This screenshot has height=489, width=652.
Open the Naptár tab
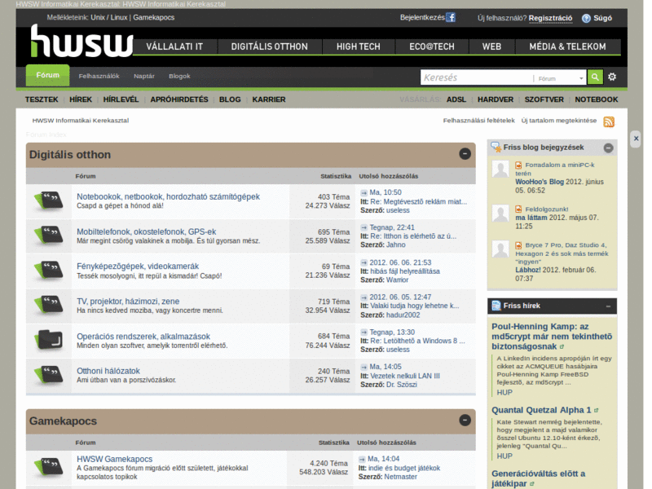pos(143,76)
